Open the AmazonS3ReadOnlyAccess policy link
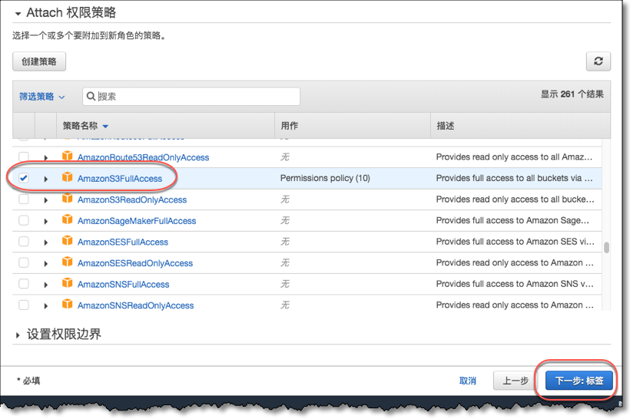The width and height of the screenshot is (630, 419). 132,200
